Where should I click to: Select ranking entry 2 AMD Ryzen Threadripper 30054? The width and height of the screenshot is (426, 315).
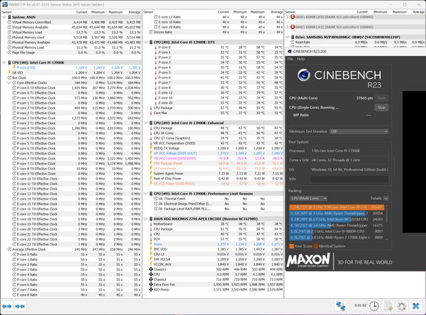[x=337, y=214]
